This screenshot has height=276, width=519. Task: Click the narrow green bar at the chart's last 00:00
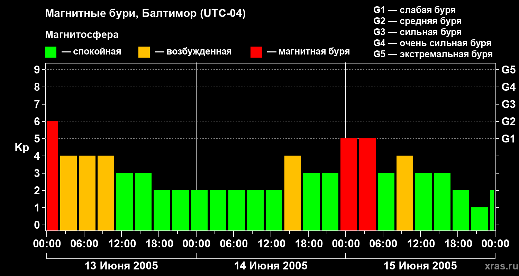pyautogui.click(x=492, y=210)
